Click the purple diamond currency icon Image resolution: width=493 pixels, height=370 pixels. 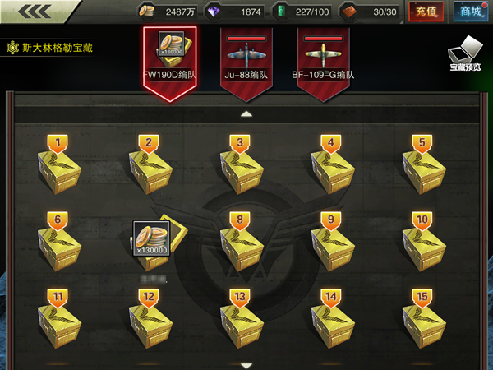214,12
